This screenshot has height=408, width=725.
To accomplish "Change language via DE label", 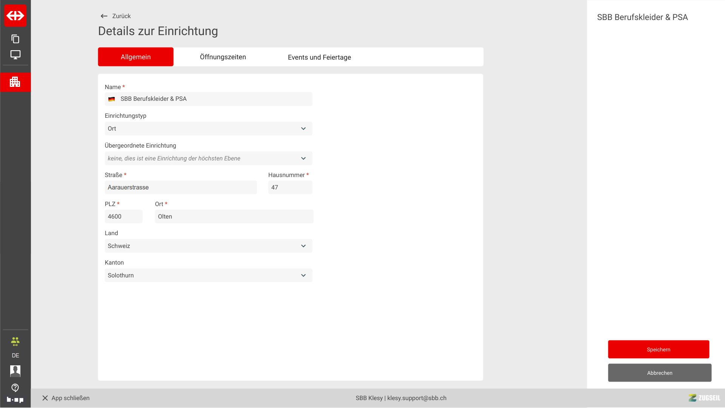I will (15, 356).
